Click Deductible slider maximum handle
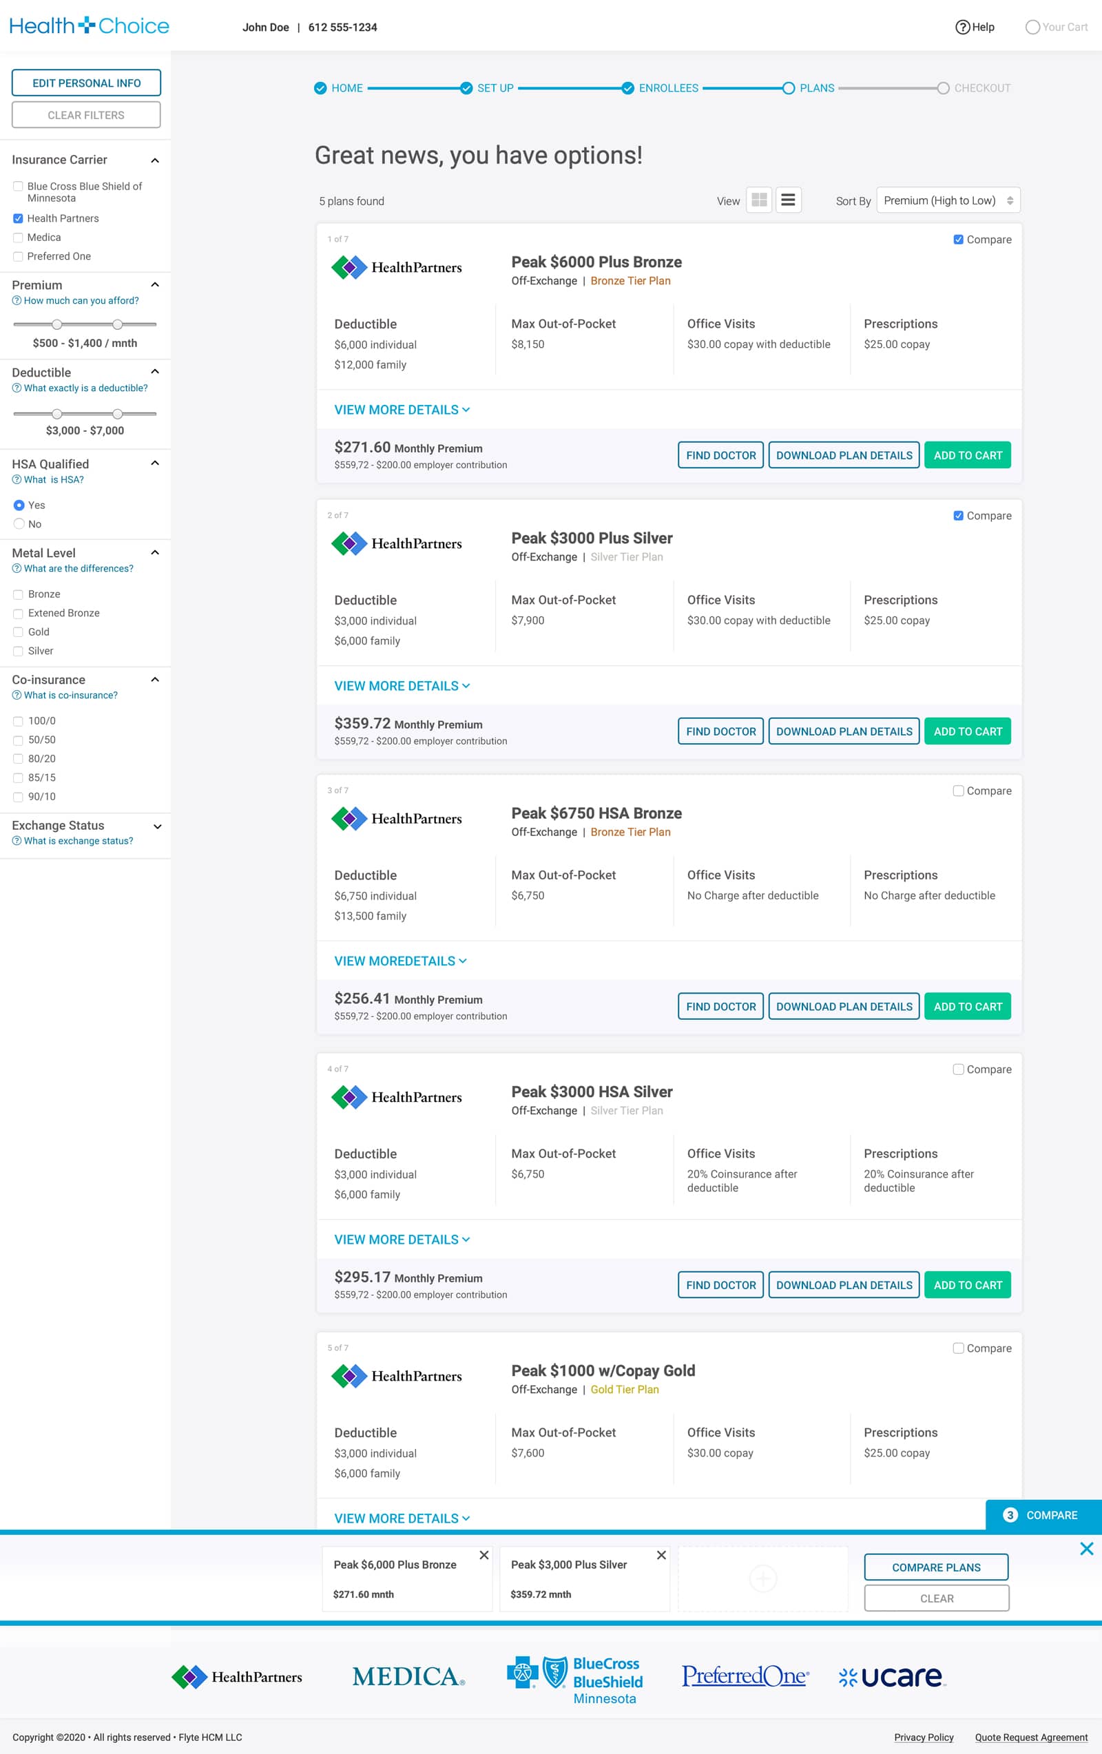Image resolution: width=1102 pixels, height=1754 pixels. [117, 415]
